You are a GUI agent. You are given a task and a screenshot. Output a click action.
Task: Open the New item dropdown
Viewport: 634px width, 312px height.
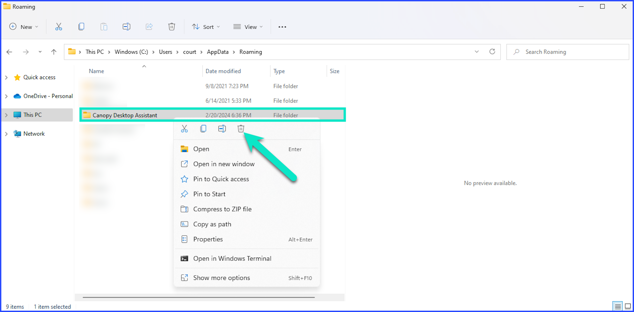24,27
